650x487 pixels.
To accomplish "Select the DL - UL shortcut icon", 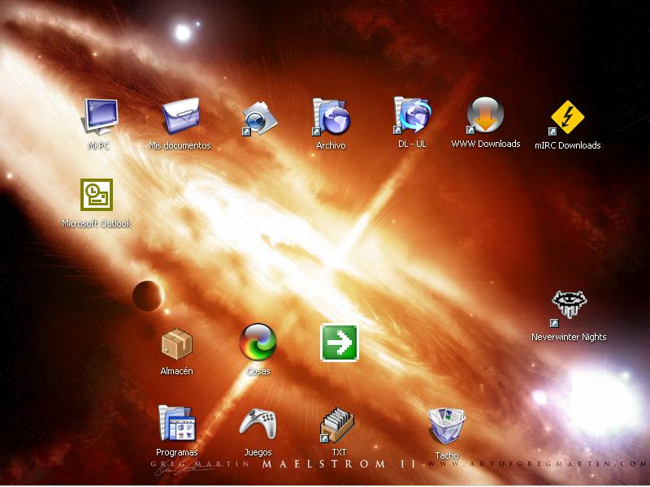I will [x=412, y=116].
